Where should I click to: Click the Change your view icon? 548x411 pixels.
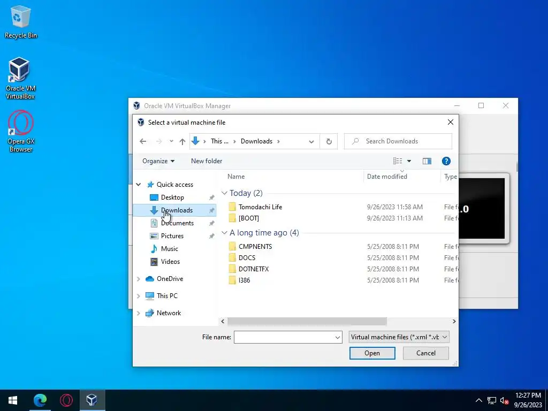(x=398, y=161)
